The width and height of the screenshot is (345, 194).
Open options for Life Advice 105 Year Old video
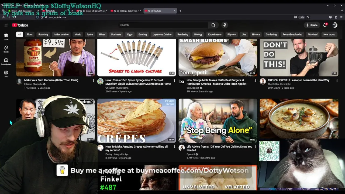[x=256, y=147]
